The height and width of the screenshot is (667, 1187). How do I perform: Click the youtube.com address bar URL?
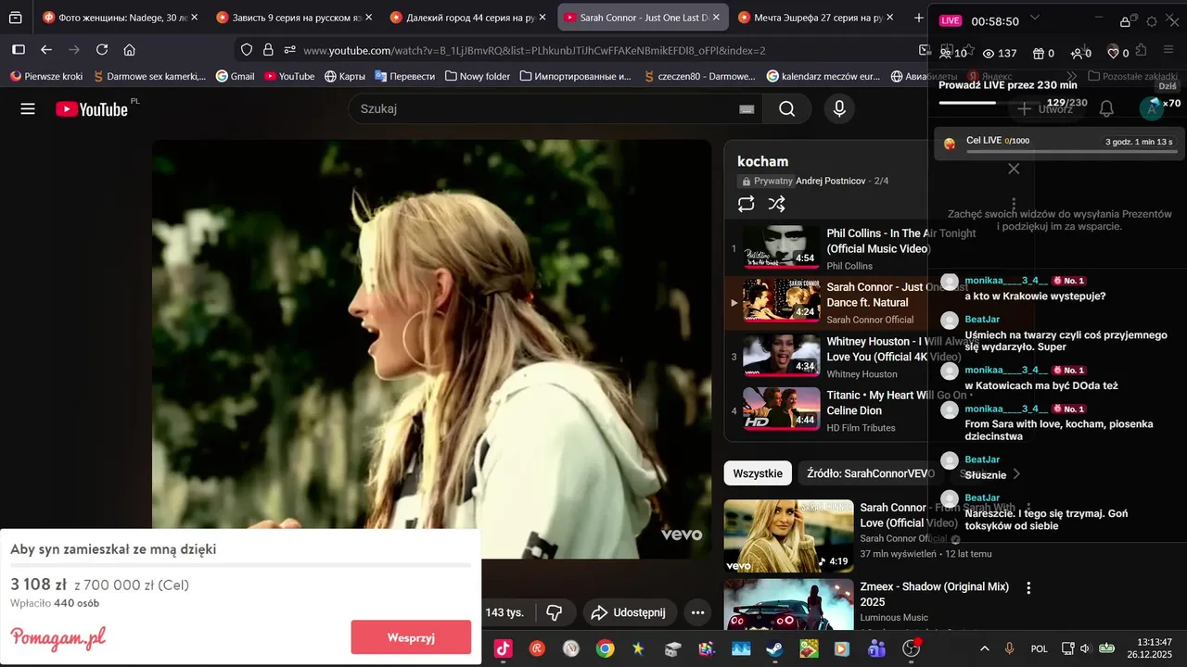(534, 50)
